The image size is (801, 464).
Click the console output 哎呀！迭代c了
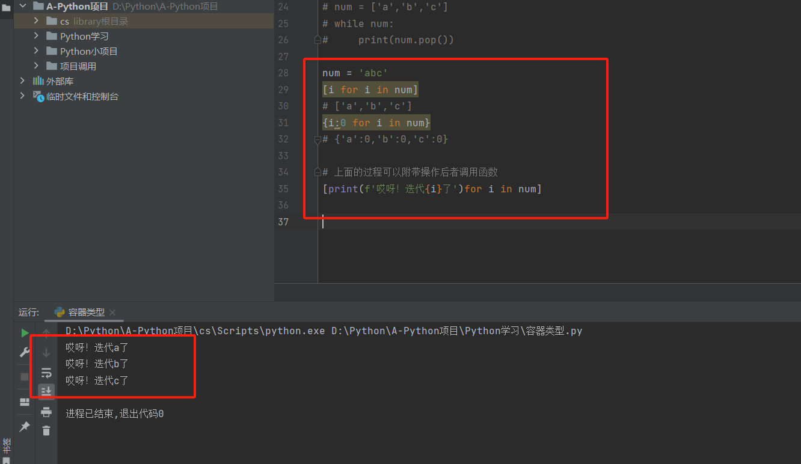click(x=97, y=380)
